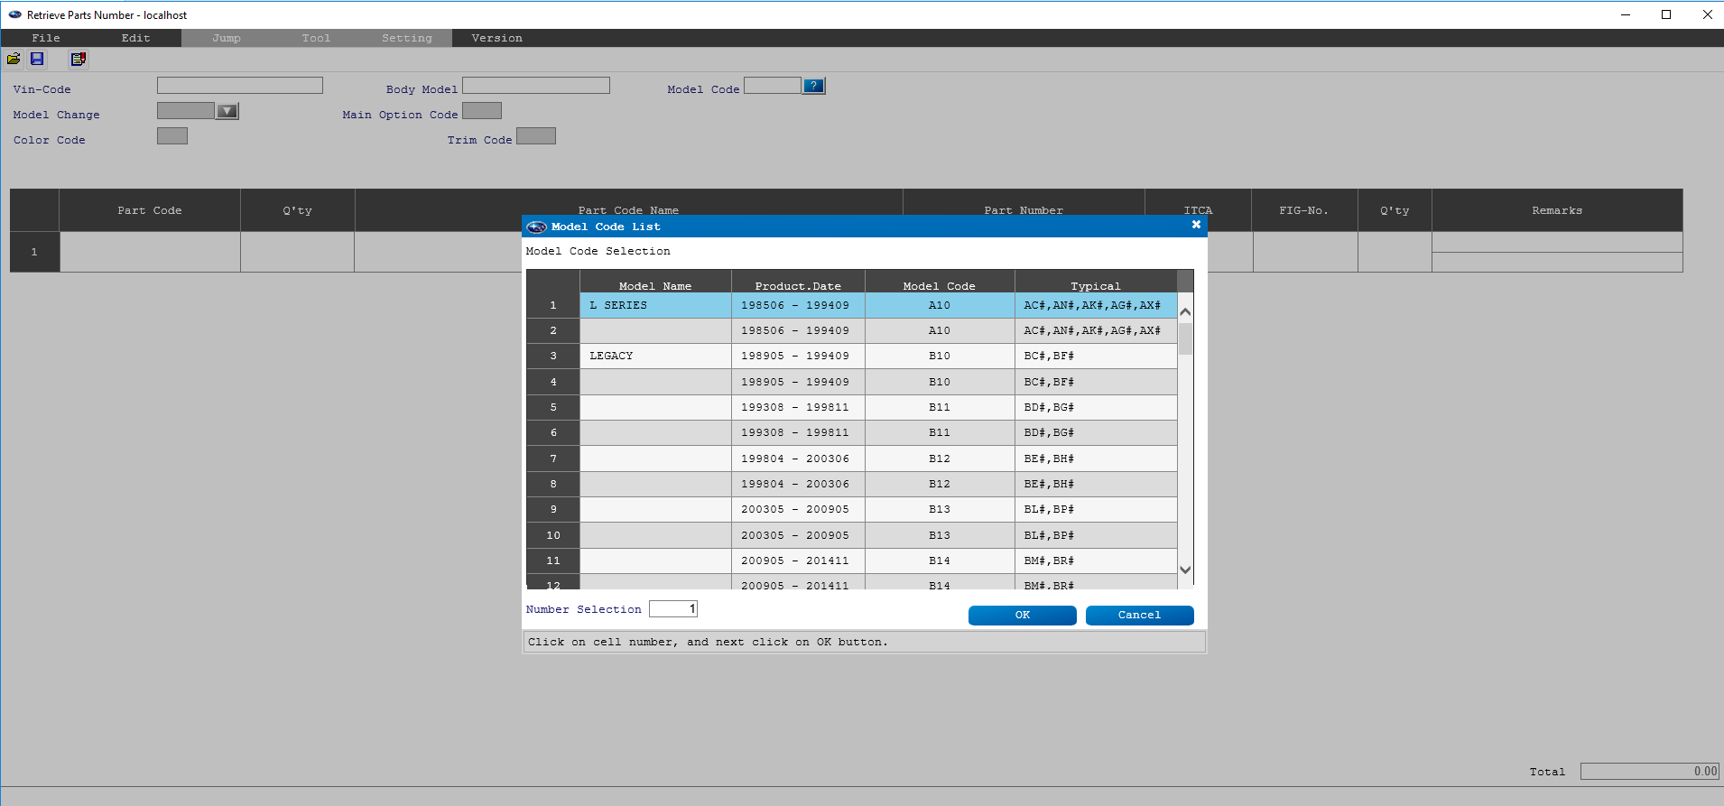Click the Part Code cell in row 1
This screenshot has height=806, width=1724.
click(x=150, y=252)
